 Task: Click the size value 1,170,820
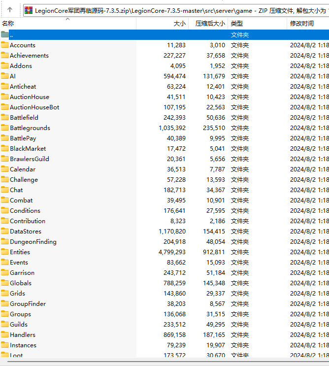172,232
